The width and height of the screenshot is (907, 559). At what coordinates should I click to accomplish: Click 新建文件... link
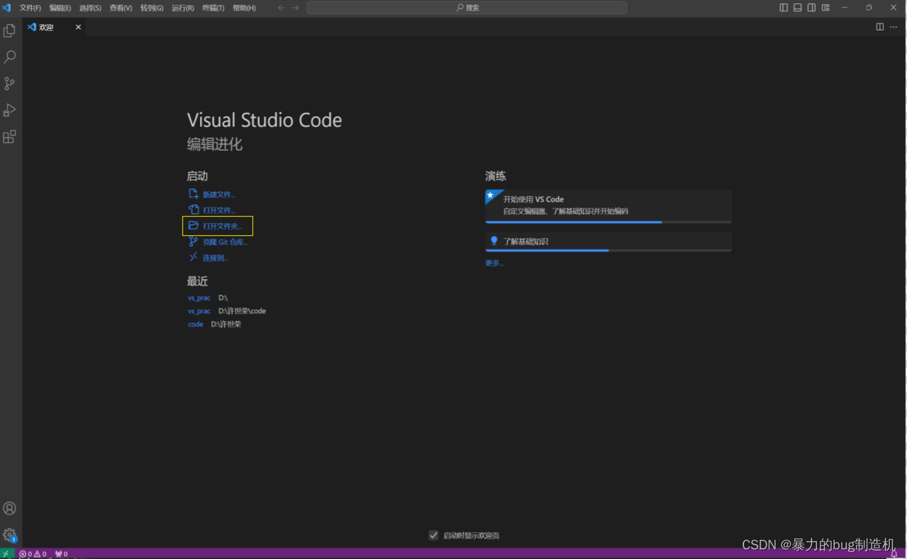(x=212, y=195)
